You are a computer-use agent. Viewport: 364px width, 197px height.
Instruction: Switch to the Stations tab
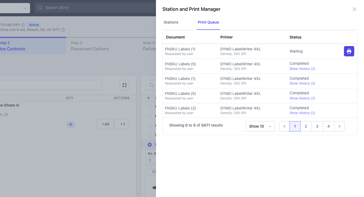click(171, 22)
